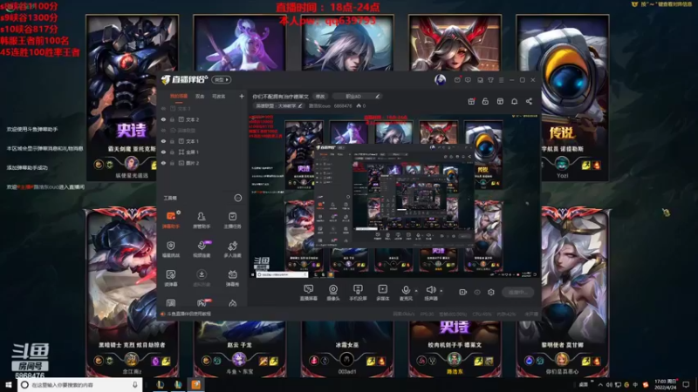Edit the 英雄联盟 category selector
698x392 pixels.
click(x=278, y=105)
